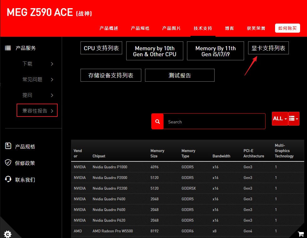The width and height of the screenshot is (307, 238).
Task: Open the CPU 支持列表 button
Action: (x=101, y=48)
